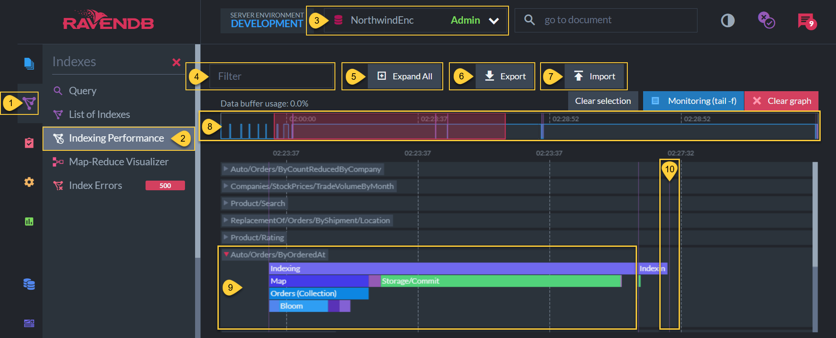Screen dimensions: 836x338
Task: Open the Tasks clipboard sidebar icon
Action: tap(29, 143)
